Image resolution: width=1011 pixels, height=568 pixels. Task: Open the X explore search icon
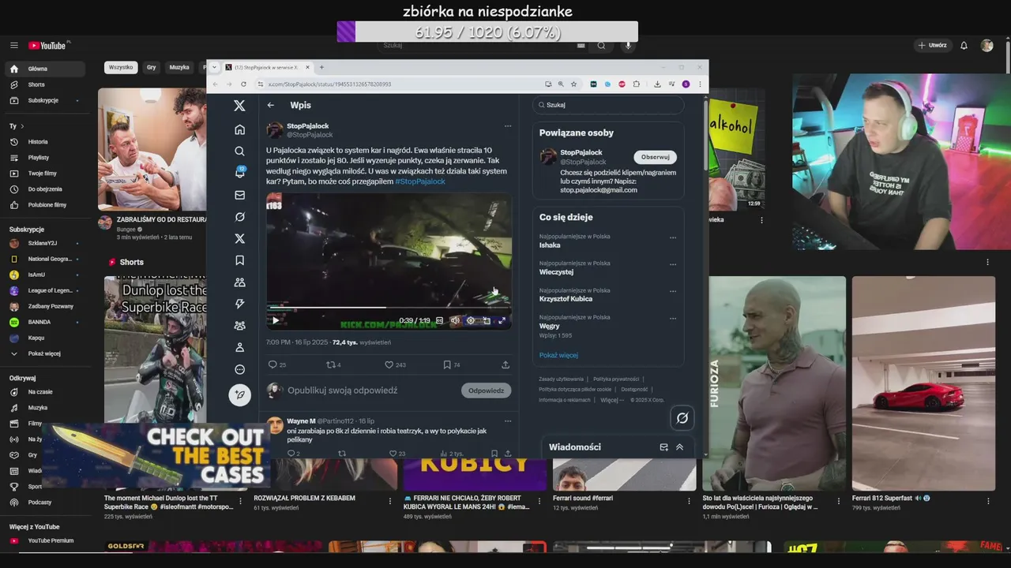tap(240, 151)
